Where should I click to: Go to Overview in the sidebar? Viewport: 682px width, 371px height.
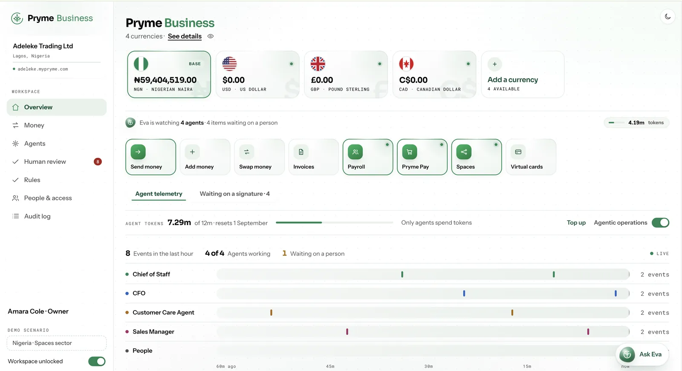point(57,107)
